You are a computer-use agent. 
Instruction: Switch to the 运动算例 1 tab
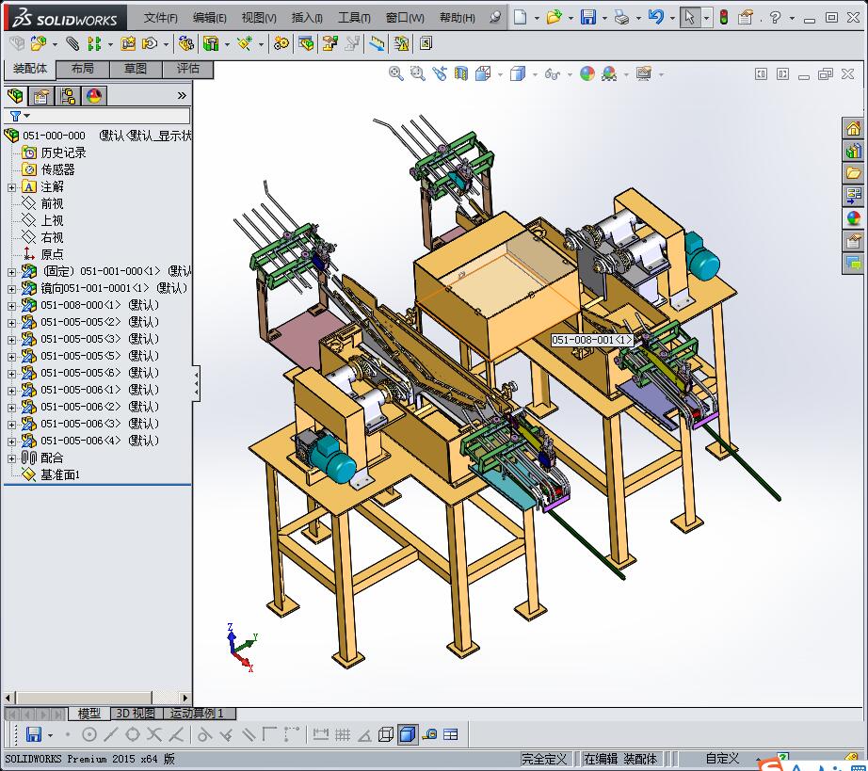(197, 714)
